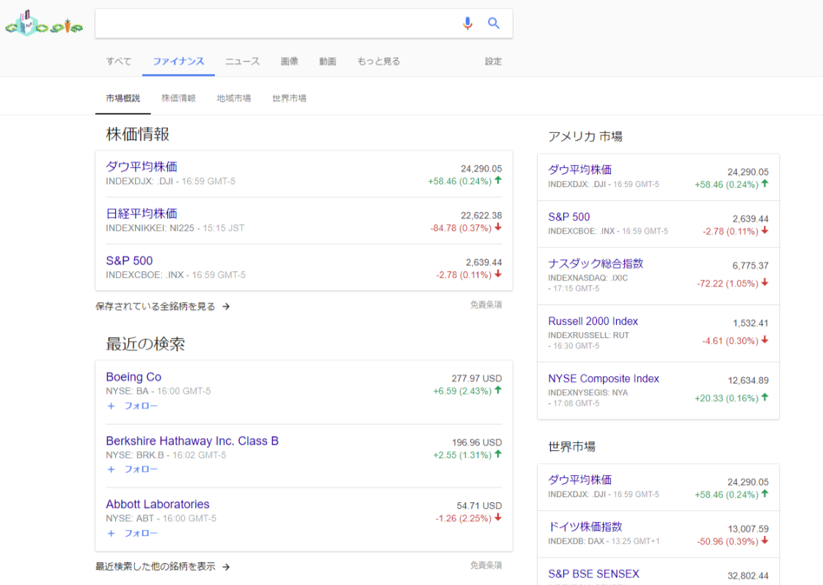Open ダウ平均株価 in 世界市場 panel

580,480
